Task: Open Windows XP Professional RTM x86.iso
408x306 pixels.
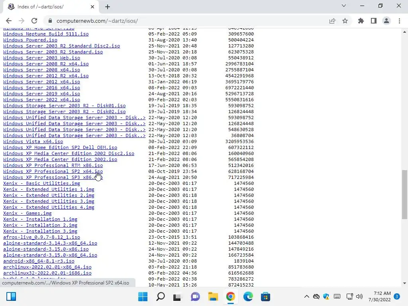Action: (x=53, y=165)
